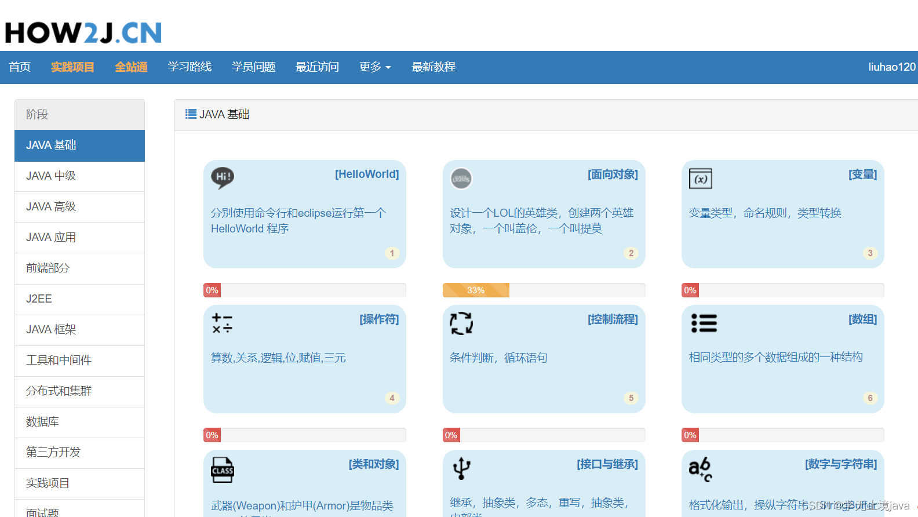Select 分布式和集群 stage in sidebar
The image size is (918, 517).
(x=79, y=391)
